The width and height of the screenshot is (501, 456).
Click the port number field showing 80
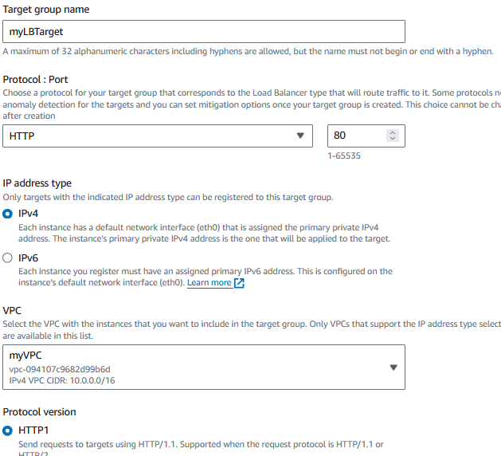click(x=366, y=136)
